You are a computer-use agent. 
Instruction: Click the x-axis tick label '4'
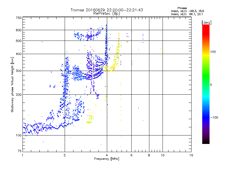[107, 155]
